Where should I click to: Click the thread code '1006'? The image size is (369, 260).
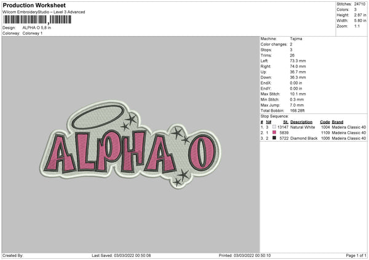click(x=325, y=139)
